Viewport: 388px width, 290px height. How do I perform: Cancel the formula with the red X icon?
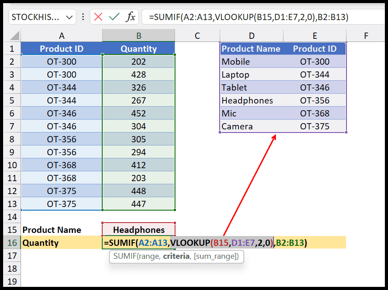pyautogui.click(x=97, y=17)
